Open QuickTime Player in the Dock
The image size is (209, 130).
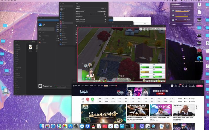153,126
